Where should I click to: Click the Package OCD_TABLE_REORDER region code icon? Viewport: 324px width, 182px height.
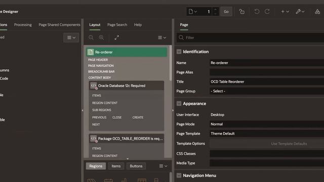pyautogui.click(x=94, y=139)
